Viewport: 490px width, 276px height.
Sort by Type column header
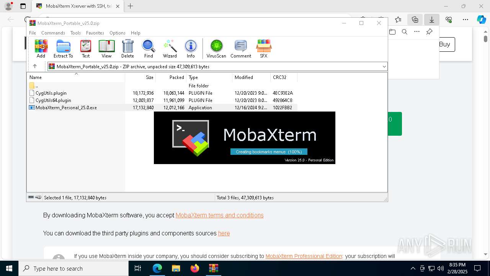pos(209,77)
